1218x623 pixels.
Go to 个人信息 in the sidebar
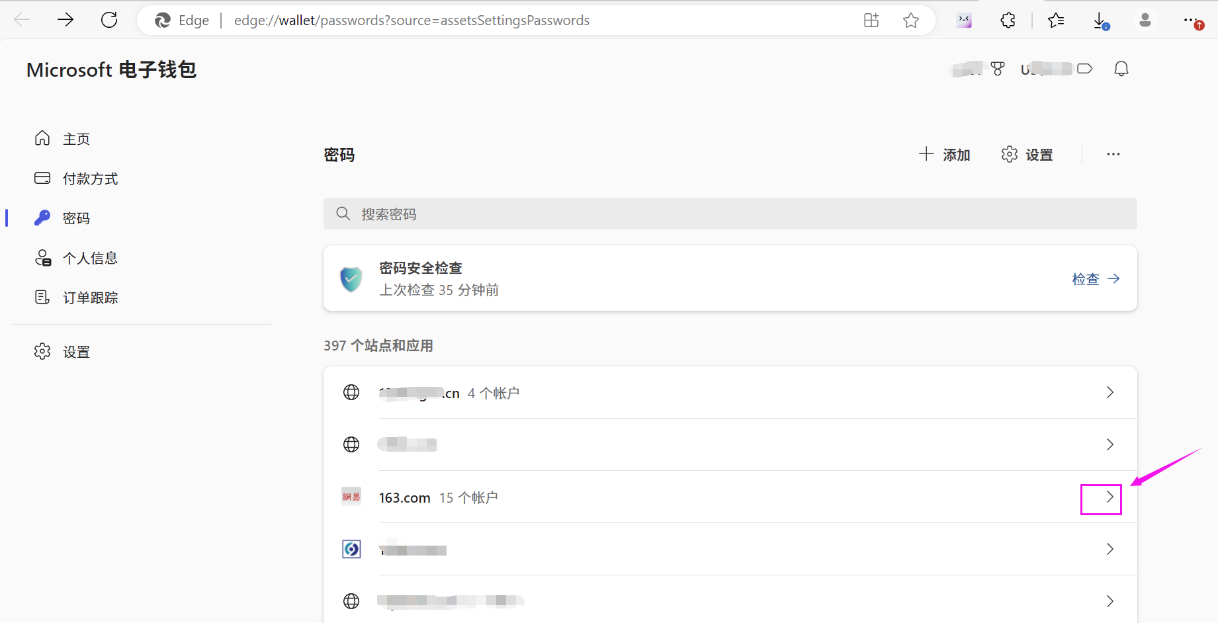pyautogui.click(x=90, y=258)
